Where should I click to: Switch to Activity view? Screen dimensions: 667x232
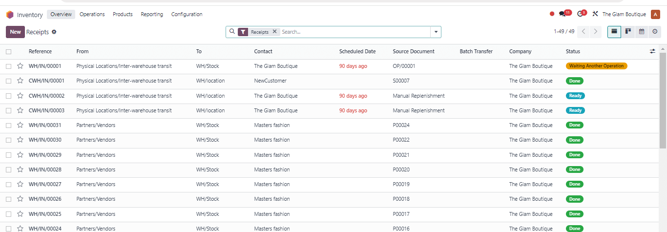click(655, 32)
